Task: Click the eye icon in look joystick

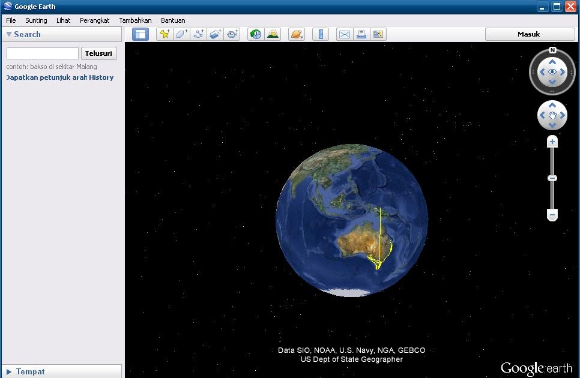Action: click(552, 72)
